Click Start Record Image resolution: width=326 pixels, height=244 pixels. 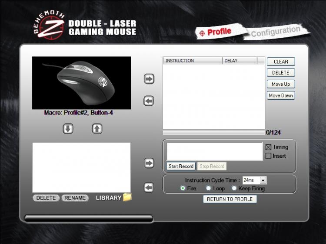[x=181, y=166]
